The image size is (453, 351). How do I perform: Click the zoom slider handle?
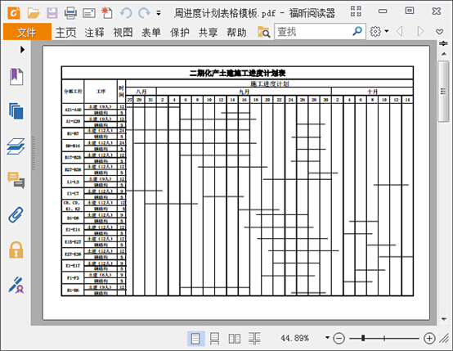click(x=363, y=338)
